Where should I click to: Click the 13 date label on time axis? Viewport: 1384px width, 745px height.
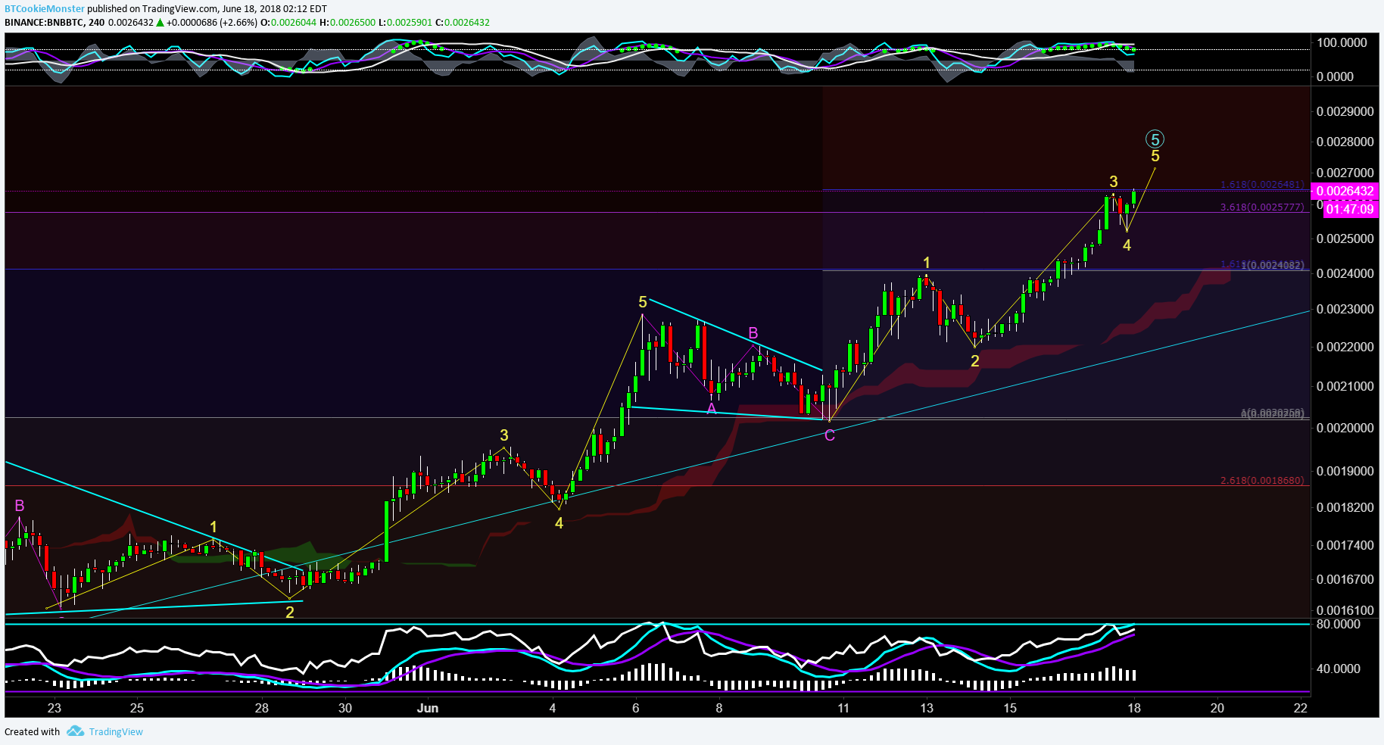point(927,708)
